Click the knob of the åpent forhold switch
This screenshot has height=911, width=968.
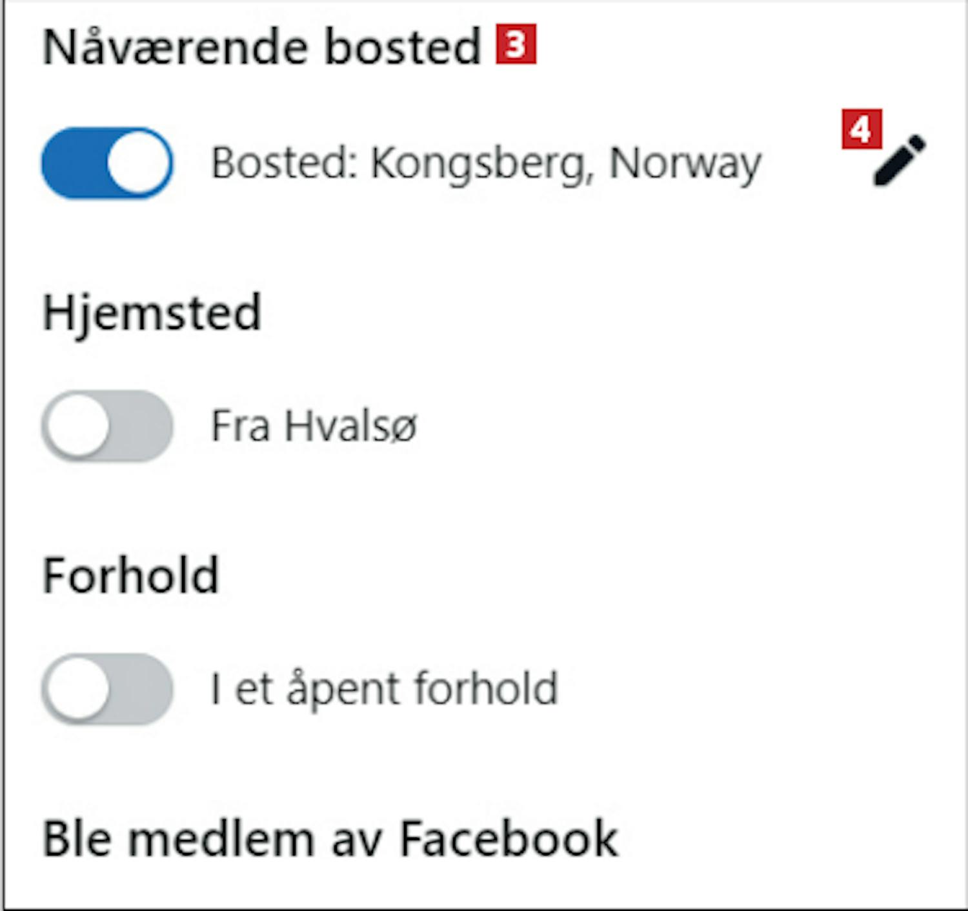(x=77, y=689)
